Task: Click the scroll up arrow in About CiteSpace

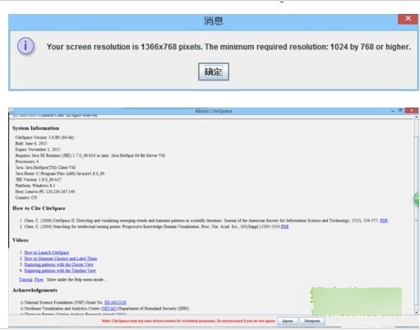Action: click(x=416, y=117)
